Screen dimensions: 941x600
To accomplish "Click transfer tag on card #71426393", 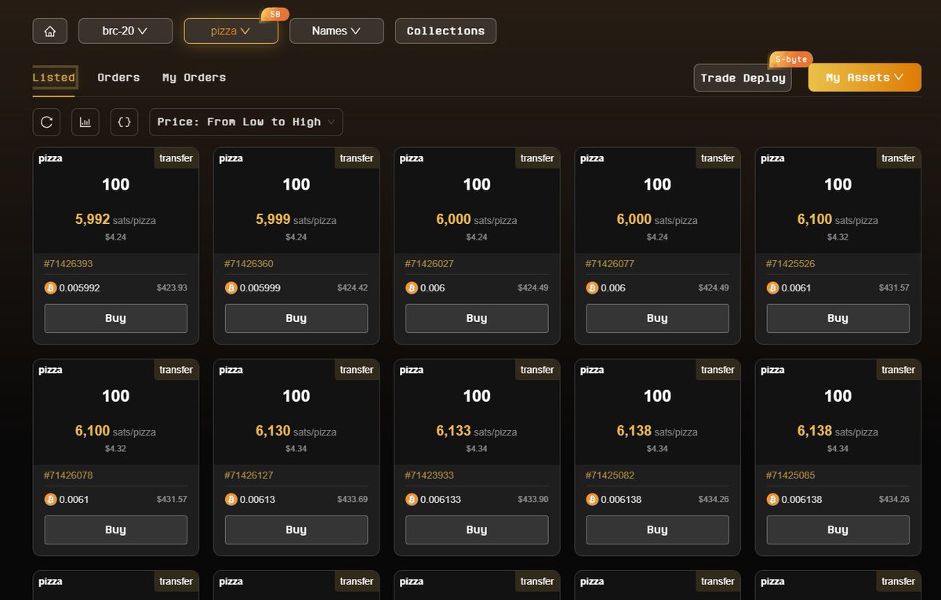I will 176,158.
